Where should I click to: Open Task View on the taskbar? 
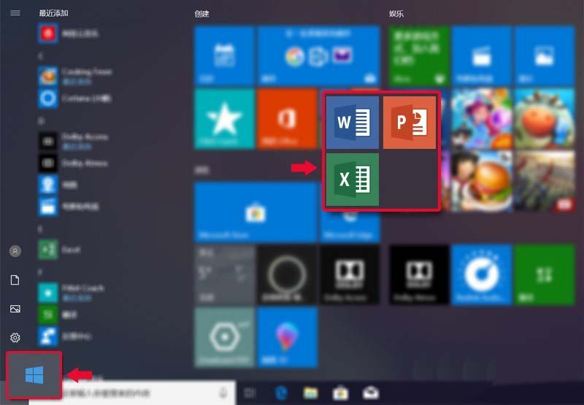pos(250,393)
